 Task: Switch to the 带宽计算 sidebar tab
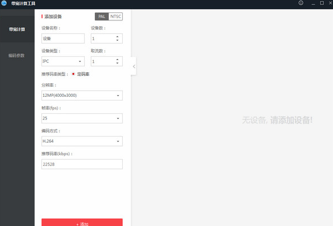coord(17,29)
